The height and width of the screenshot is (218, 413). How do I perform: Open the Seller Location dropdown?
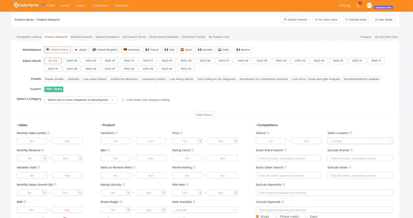click(x=360, y=141)
